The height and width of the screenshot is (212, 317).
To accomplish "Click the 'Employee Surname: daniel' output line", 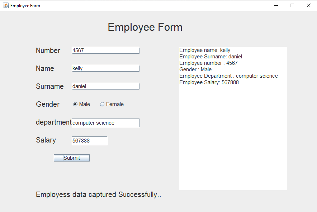I will 210,57.
